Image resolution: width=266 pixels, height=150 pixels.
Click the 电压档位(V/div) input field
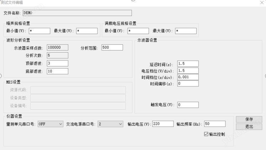click(x=187, y=70)
